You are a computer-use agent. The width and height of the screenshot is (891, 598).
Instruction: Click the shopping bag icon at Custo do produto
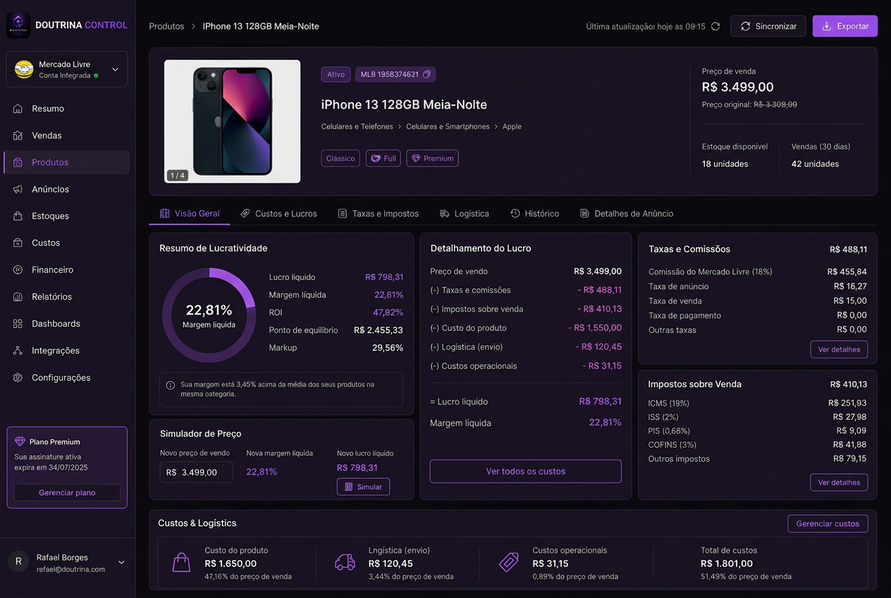[181, 563]
